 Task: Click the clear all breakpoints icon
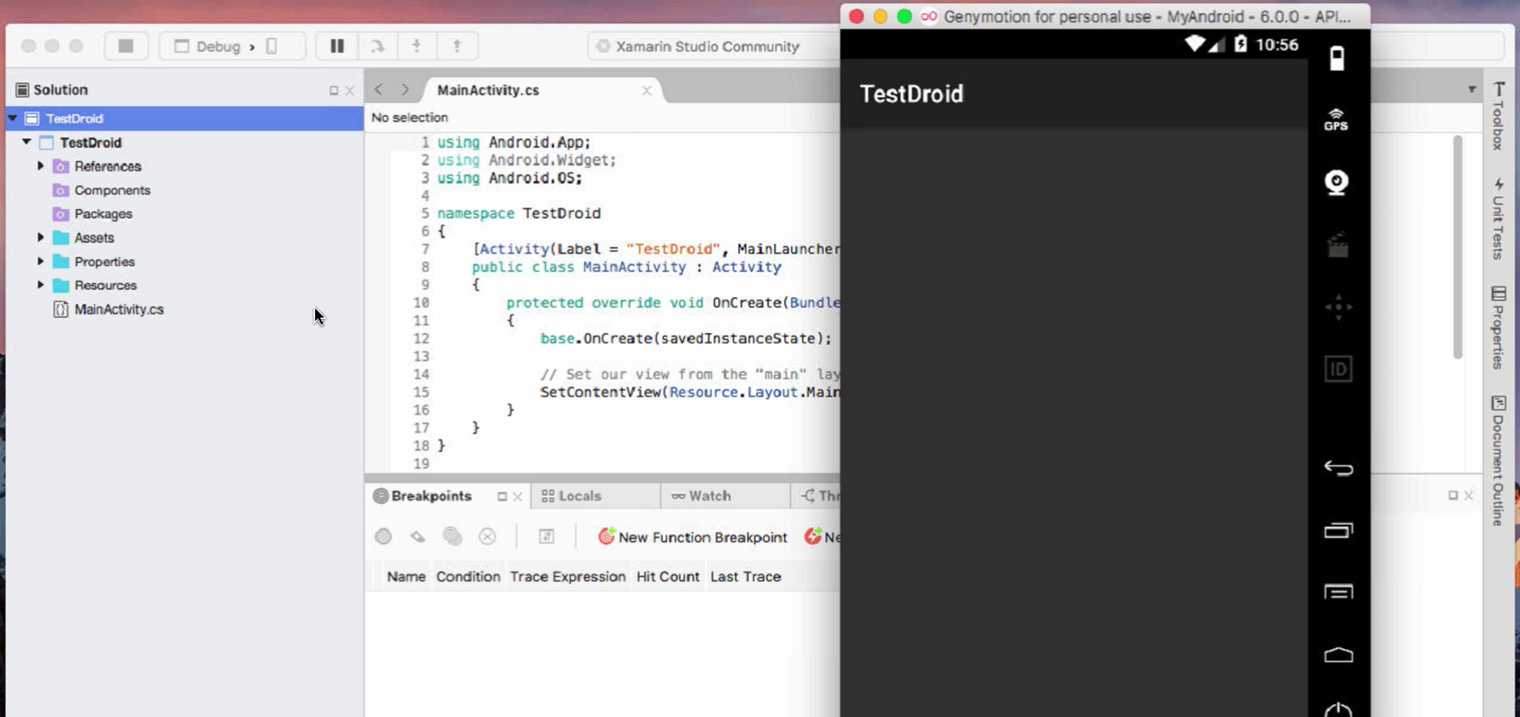487,536
